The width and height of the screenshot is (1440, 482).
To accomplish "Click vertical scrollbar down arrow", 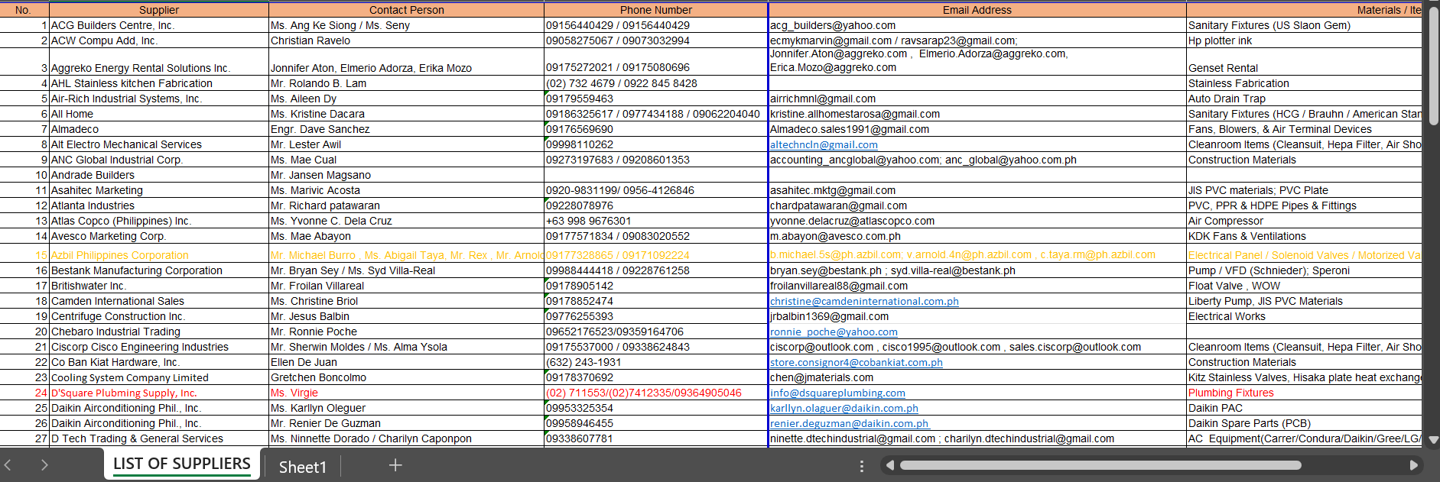I will tap(1434, 441).
